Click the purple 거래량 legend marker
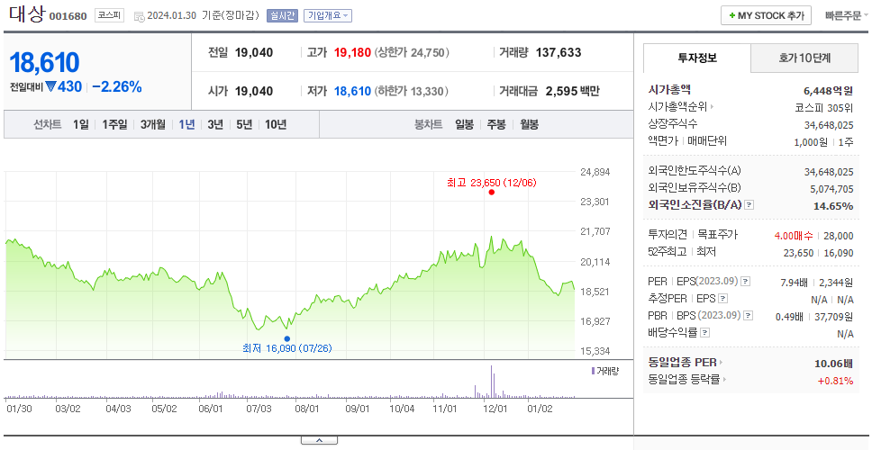This screenshot has height=450, width=872. (x=593, y=371)
